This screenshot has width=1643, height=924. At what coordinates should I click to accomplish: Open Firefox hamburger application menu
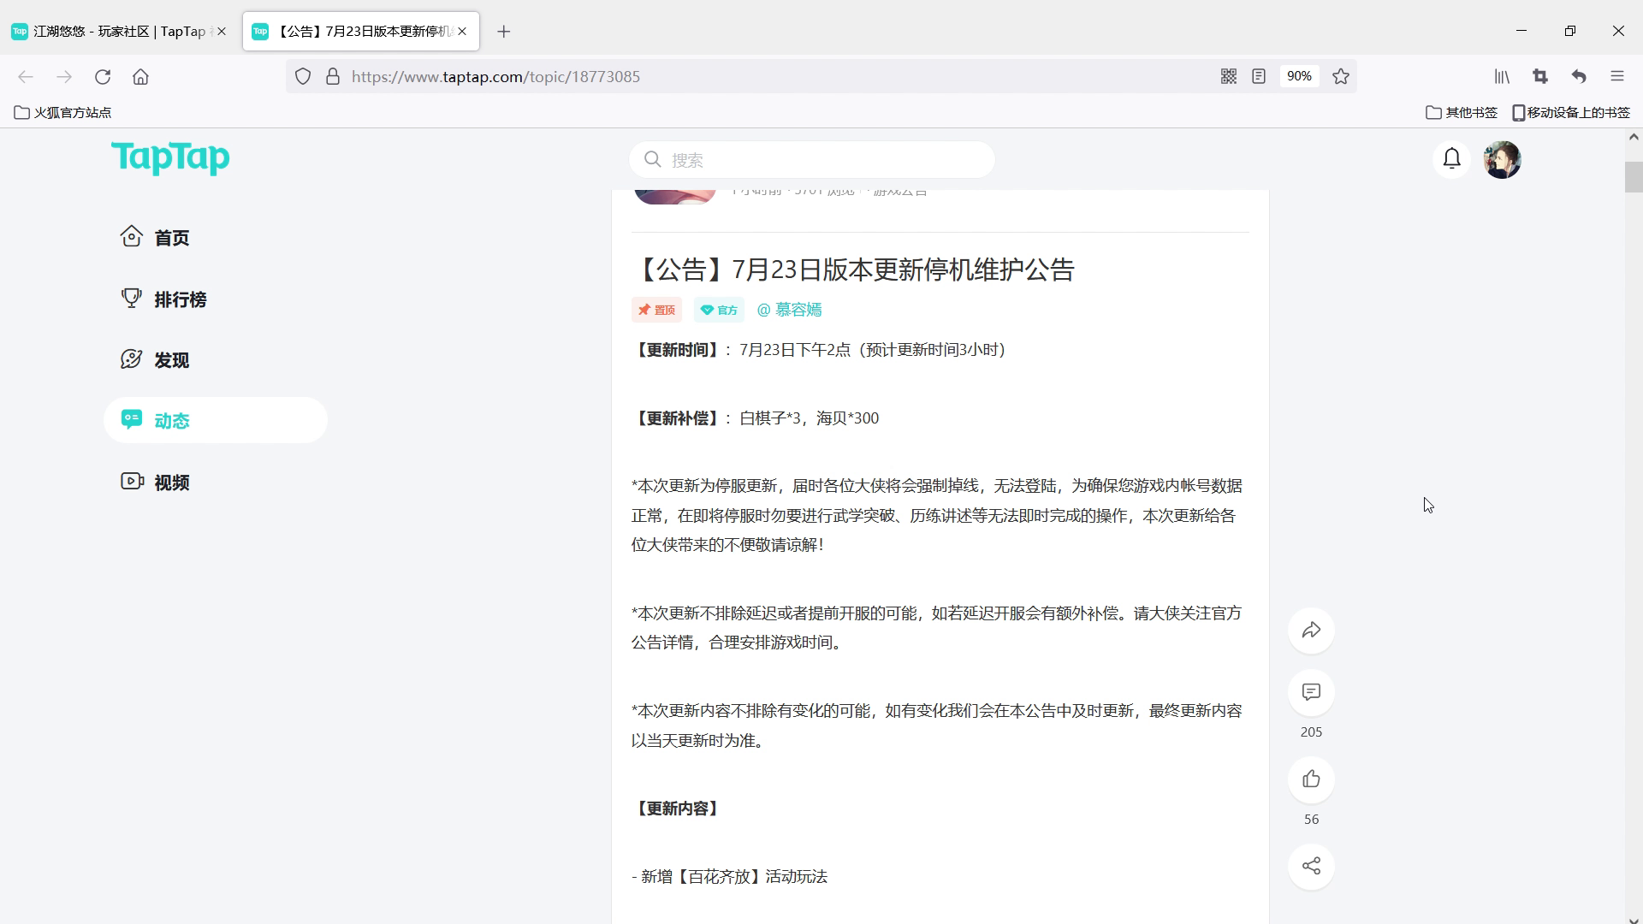(x=1616, y=77)
